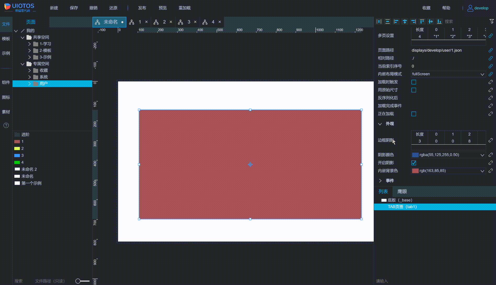Expand the 1-学习 folder
Viewport: 496px width, 285px height.
coord(30,44)
